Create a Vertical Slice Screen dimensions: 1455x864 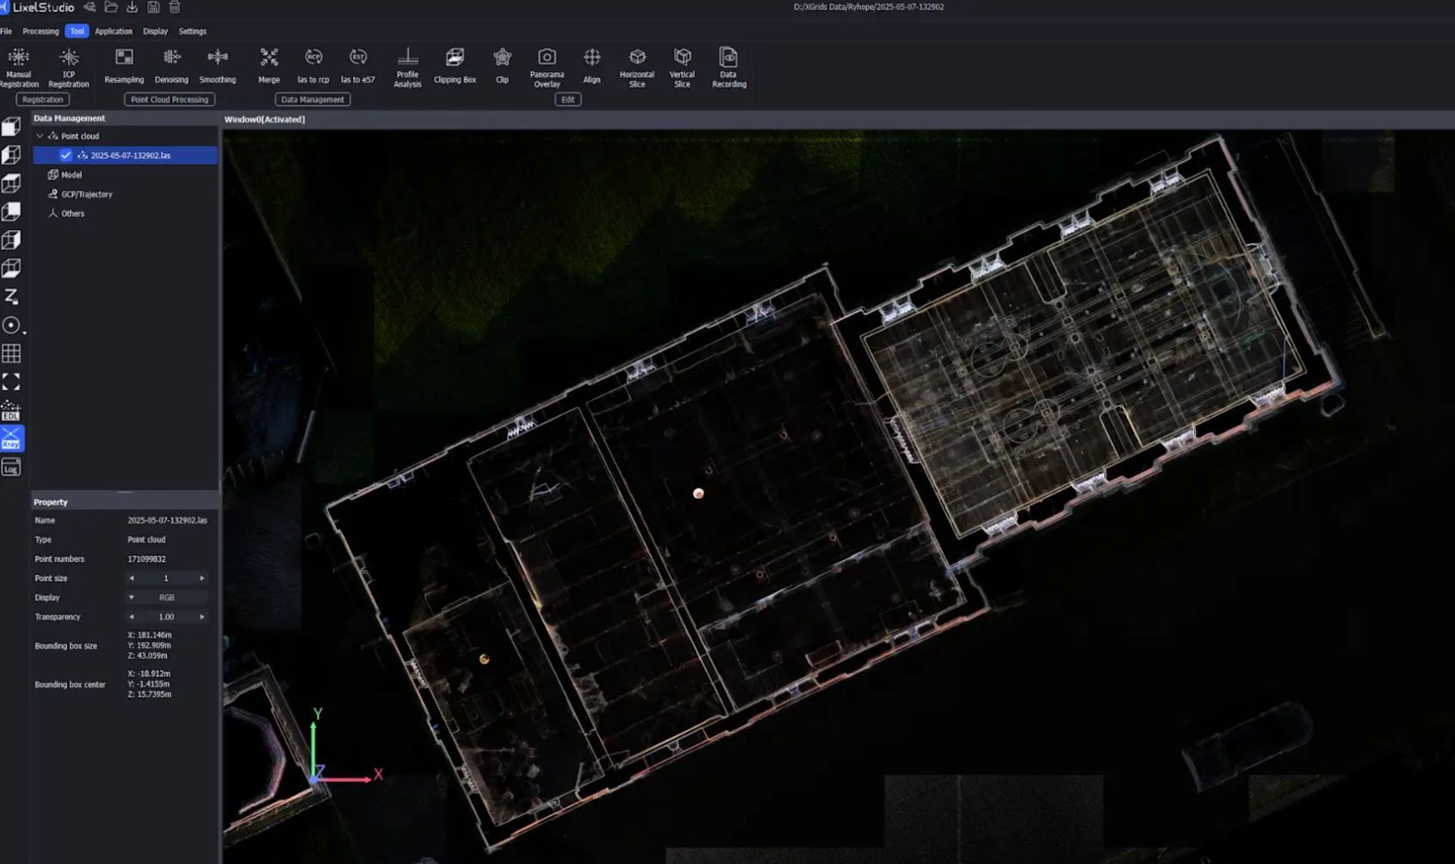pyautogui.click(x=682, y=67)
